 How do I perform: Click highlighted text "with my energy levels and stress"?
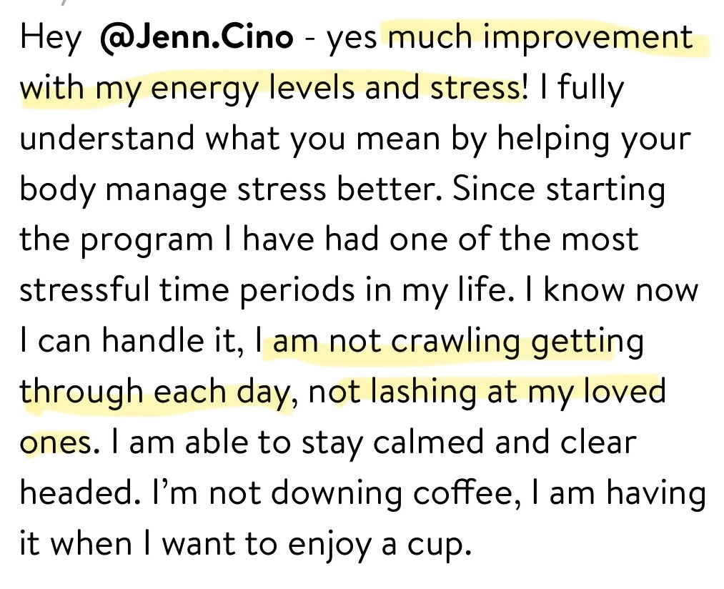pos(270,88)
